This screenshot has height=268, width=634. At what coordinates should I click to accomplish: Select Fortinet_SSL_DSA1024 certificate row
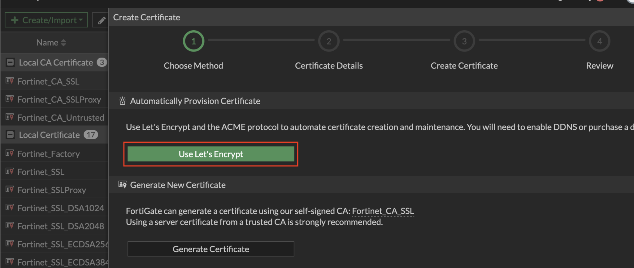(54, 208)
